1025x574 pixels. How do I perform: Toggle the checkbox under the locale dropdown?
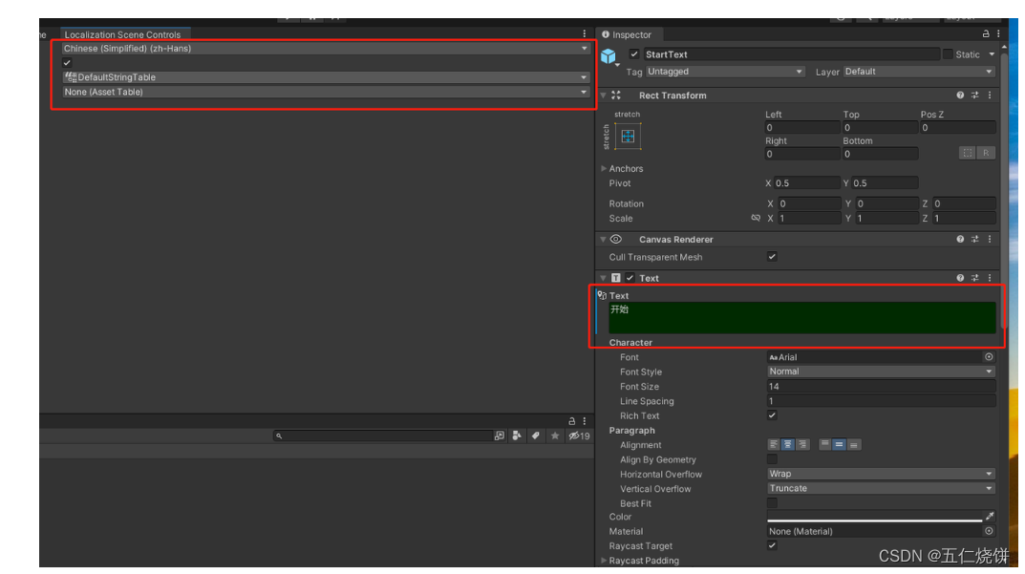pyautogui.click(x=67, y=63)
